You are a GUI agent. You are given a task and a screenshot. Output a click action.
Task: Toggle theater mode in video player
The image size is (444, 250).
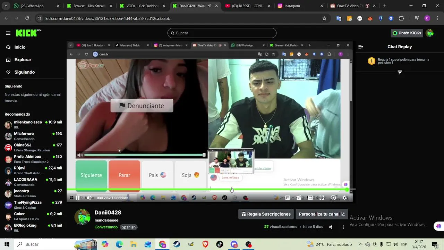pos(310,198)
